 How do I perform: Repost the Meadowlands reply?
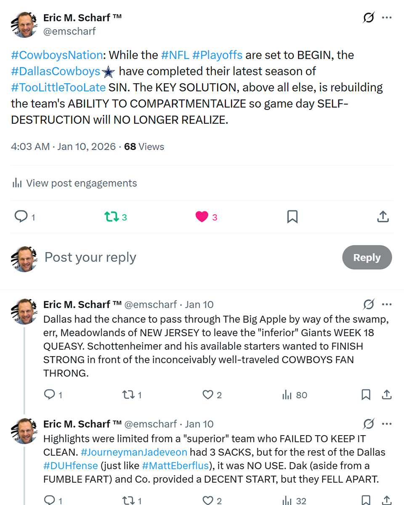tap(127, 395)
